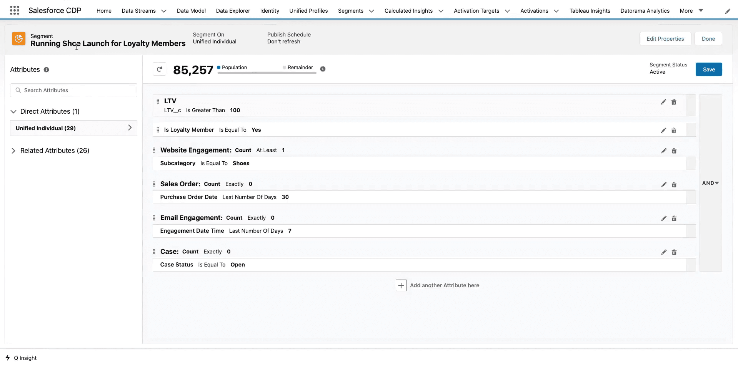Click the info icon next to Attributes
This screenshot has height=366, width=738.
pyautogui.click(x=46, y=70)
